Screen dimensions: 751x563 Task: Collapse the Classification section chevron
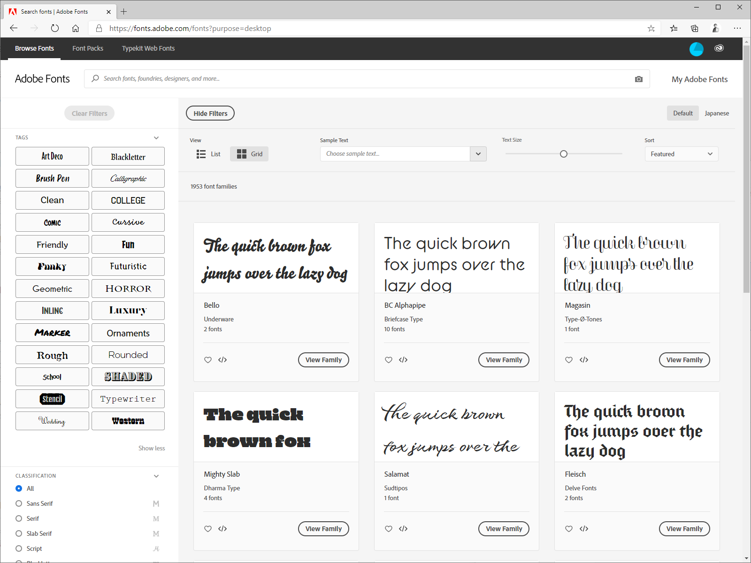[156, 476]
